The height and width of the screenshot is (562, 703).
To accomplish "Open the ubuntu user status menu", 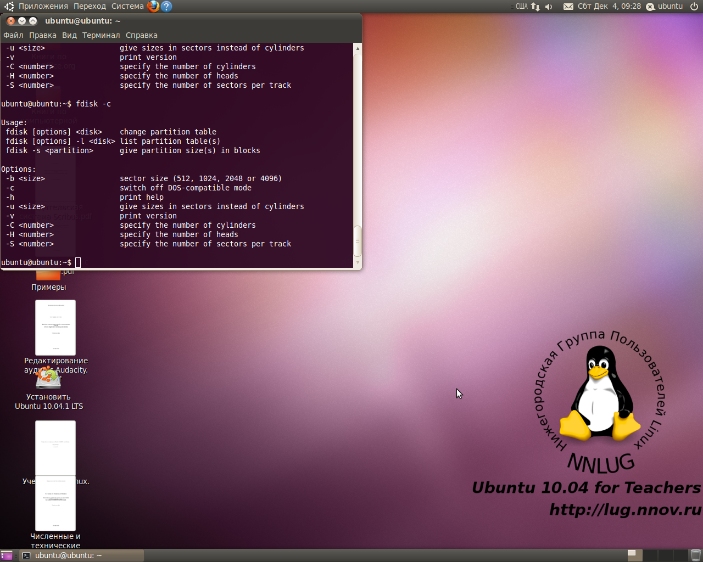I will [x=665, y=7].
